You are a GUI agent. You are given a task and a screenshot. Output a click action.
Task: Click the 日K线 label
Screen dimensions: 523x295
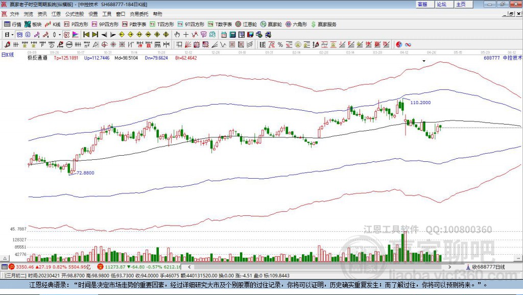click(8, 55)
